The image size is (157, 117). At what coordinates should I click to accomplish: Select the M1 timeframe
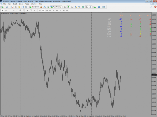tap(40, 10)
